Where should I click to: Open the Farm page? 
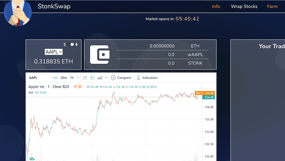pos(272,6)
